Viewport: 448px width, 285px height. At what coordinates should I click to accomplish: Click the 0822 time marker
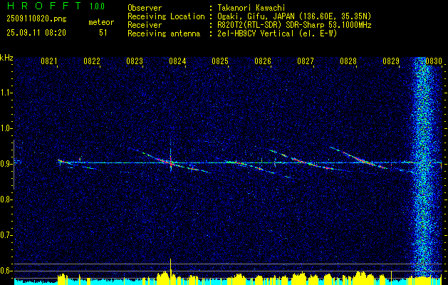(x=92, y=61)
